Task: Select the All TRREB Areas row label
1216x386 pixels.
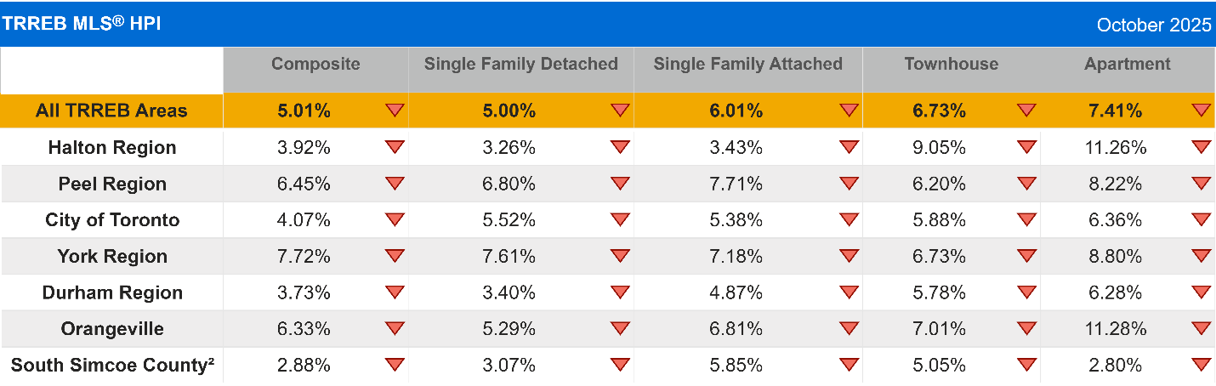Action: [x=111, y=111]
